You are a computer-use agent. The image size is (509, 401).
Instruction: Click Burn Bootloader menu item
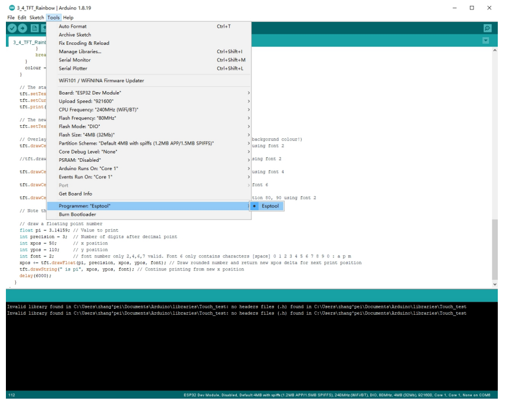click(77, 214)
